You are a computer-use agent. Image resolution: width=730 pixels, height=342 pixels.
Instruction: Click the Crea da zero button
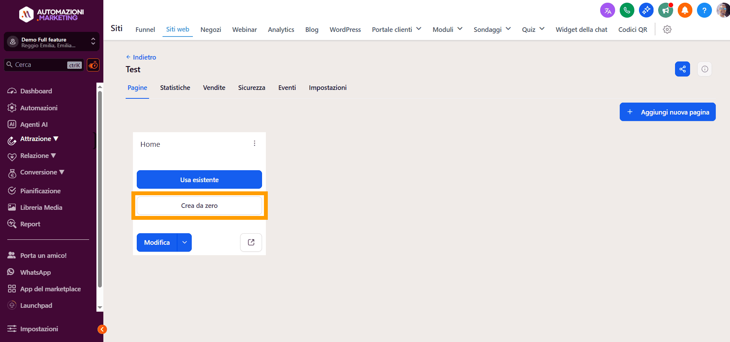[199, 206]
